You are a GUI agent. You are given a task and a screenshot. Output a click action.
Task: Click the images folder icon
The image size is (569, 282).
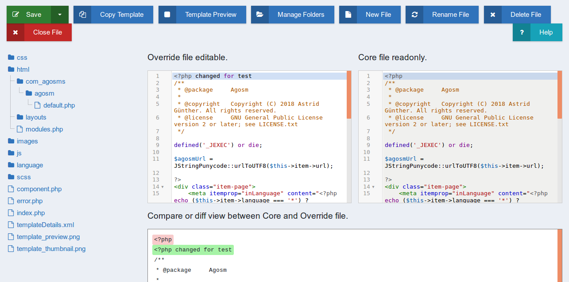pyautogui.click(x=11, y=141)
